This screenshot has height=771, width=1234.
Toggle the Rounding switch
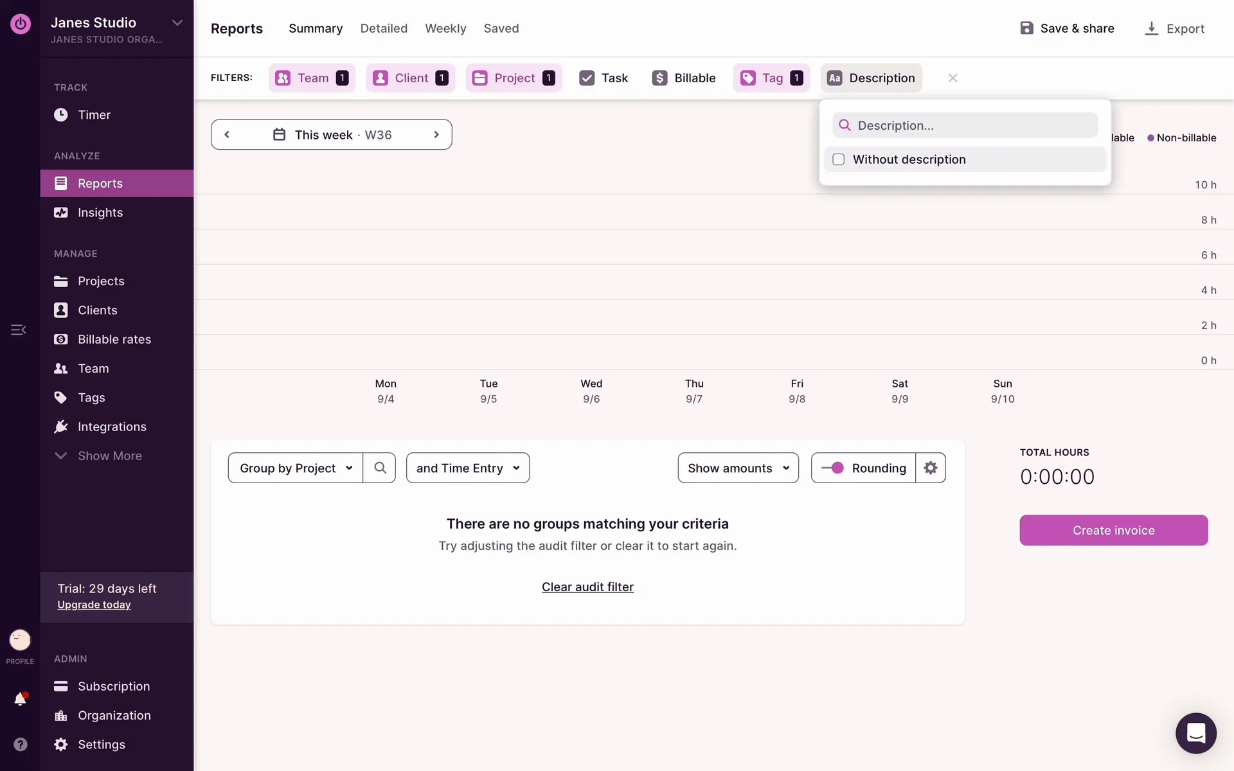(x=833, y=468)
